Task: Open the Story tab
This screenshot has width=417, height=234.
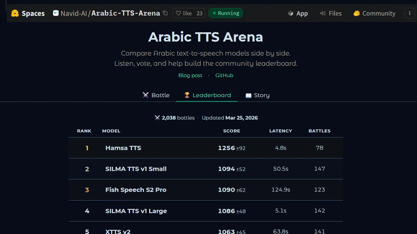Action: (262, 95)
